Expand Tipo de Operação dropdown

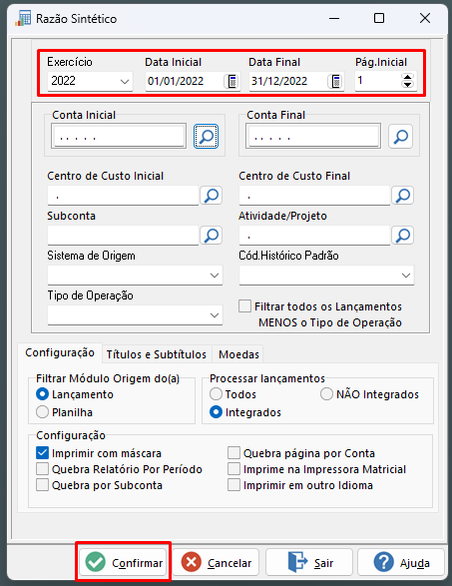tap(215, 315)
